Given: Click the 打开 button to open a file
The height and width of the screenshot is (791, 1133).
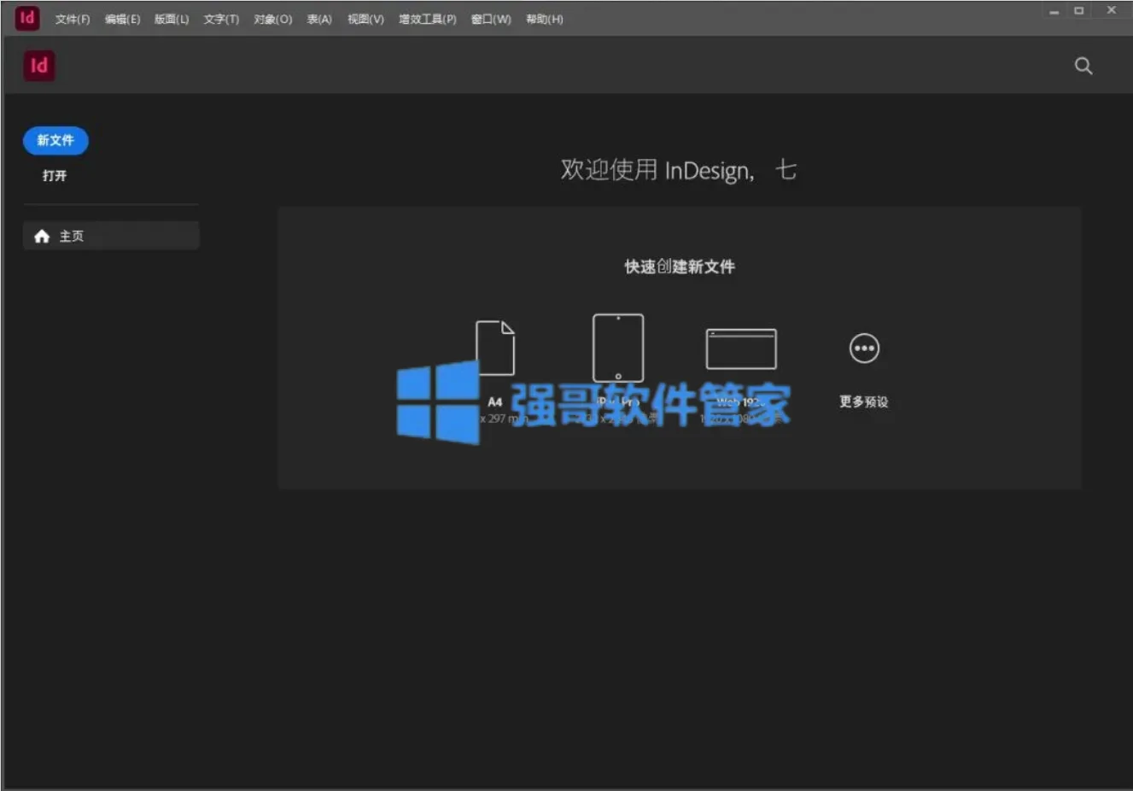Looking at the screenshot, I should [55, 175].
